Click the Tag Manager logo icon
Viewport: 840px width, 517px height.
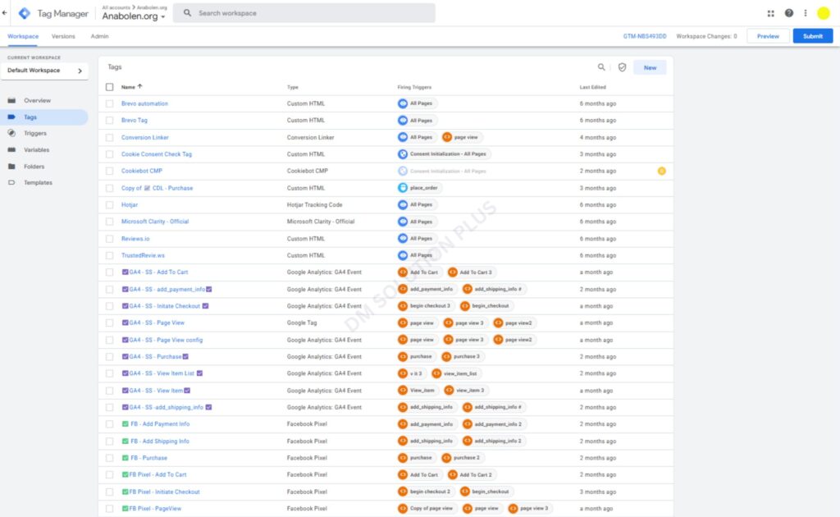(x=25, y=13)
